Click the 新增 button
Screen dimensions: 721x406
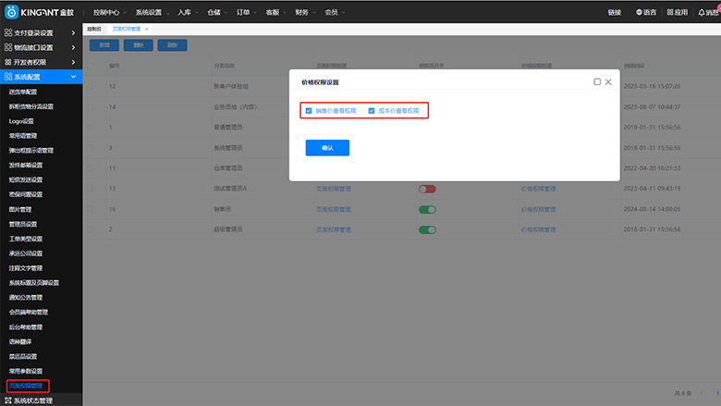[x=104, y=45]
